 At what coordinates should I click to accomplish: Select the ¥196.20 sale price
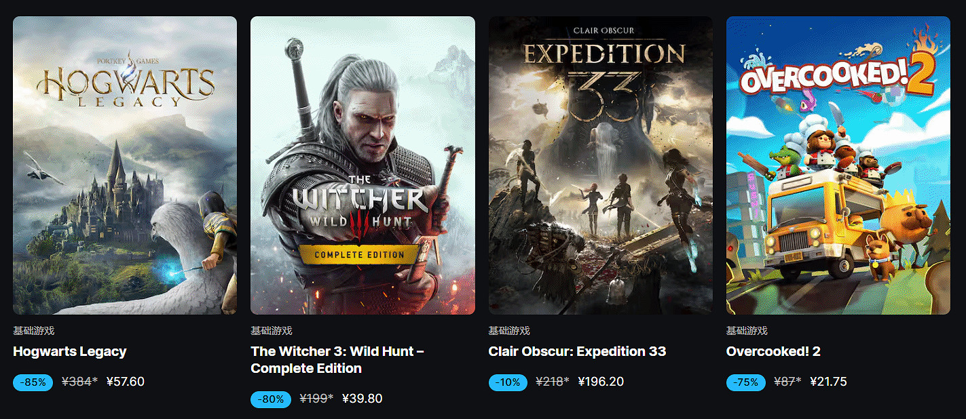coord(601,382)
